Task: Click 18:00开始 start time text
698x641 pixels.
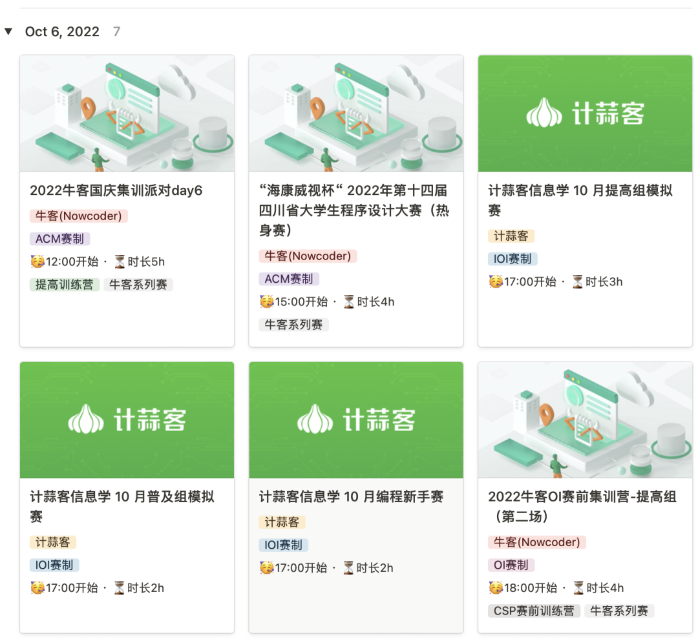Action: 531,588
